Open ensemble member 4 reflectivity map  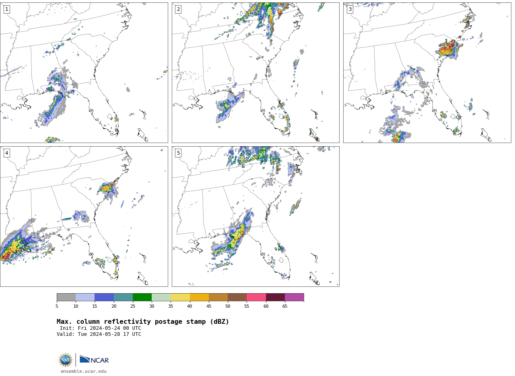click(x=84, y=217)
